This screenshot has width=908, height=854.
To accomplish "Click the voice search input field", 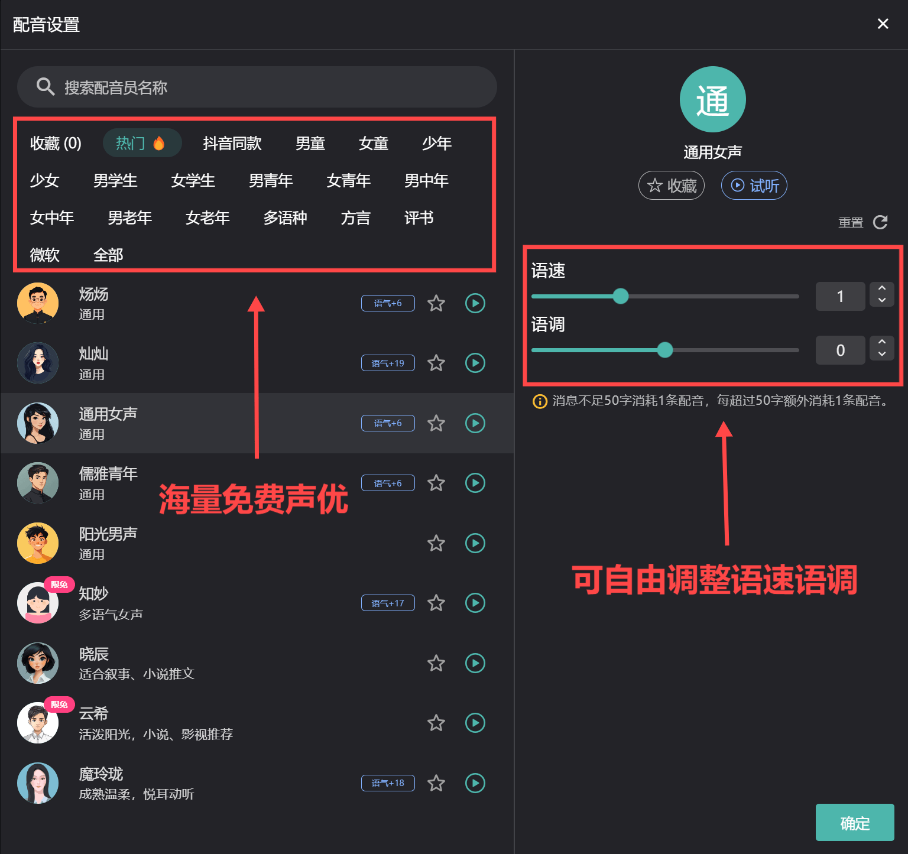I will pyautogui.click(x=257, y=87).
